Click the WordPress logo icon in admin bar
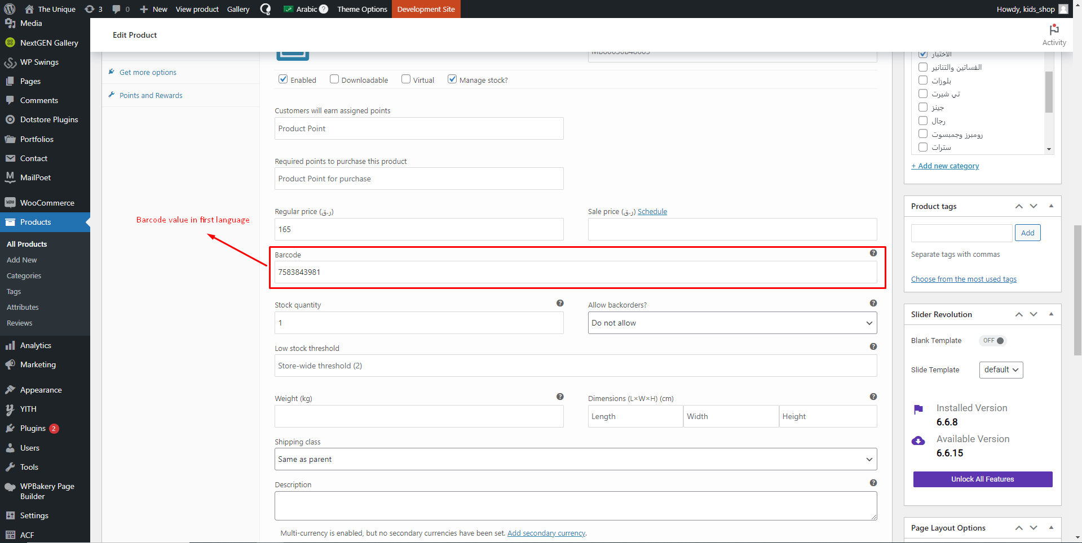 point(10,9)
